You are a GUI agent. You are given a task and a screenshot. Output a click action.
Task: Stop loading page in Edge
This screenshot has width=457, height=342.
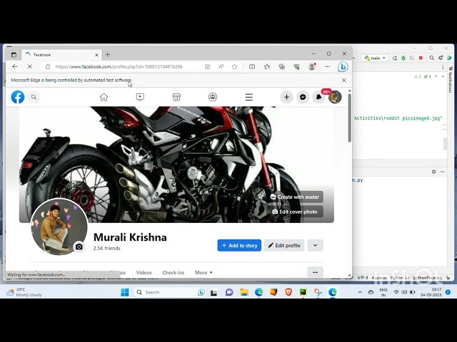pos(29,66)
